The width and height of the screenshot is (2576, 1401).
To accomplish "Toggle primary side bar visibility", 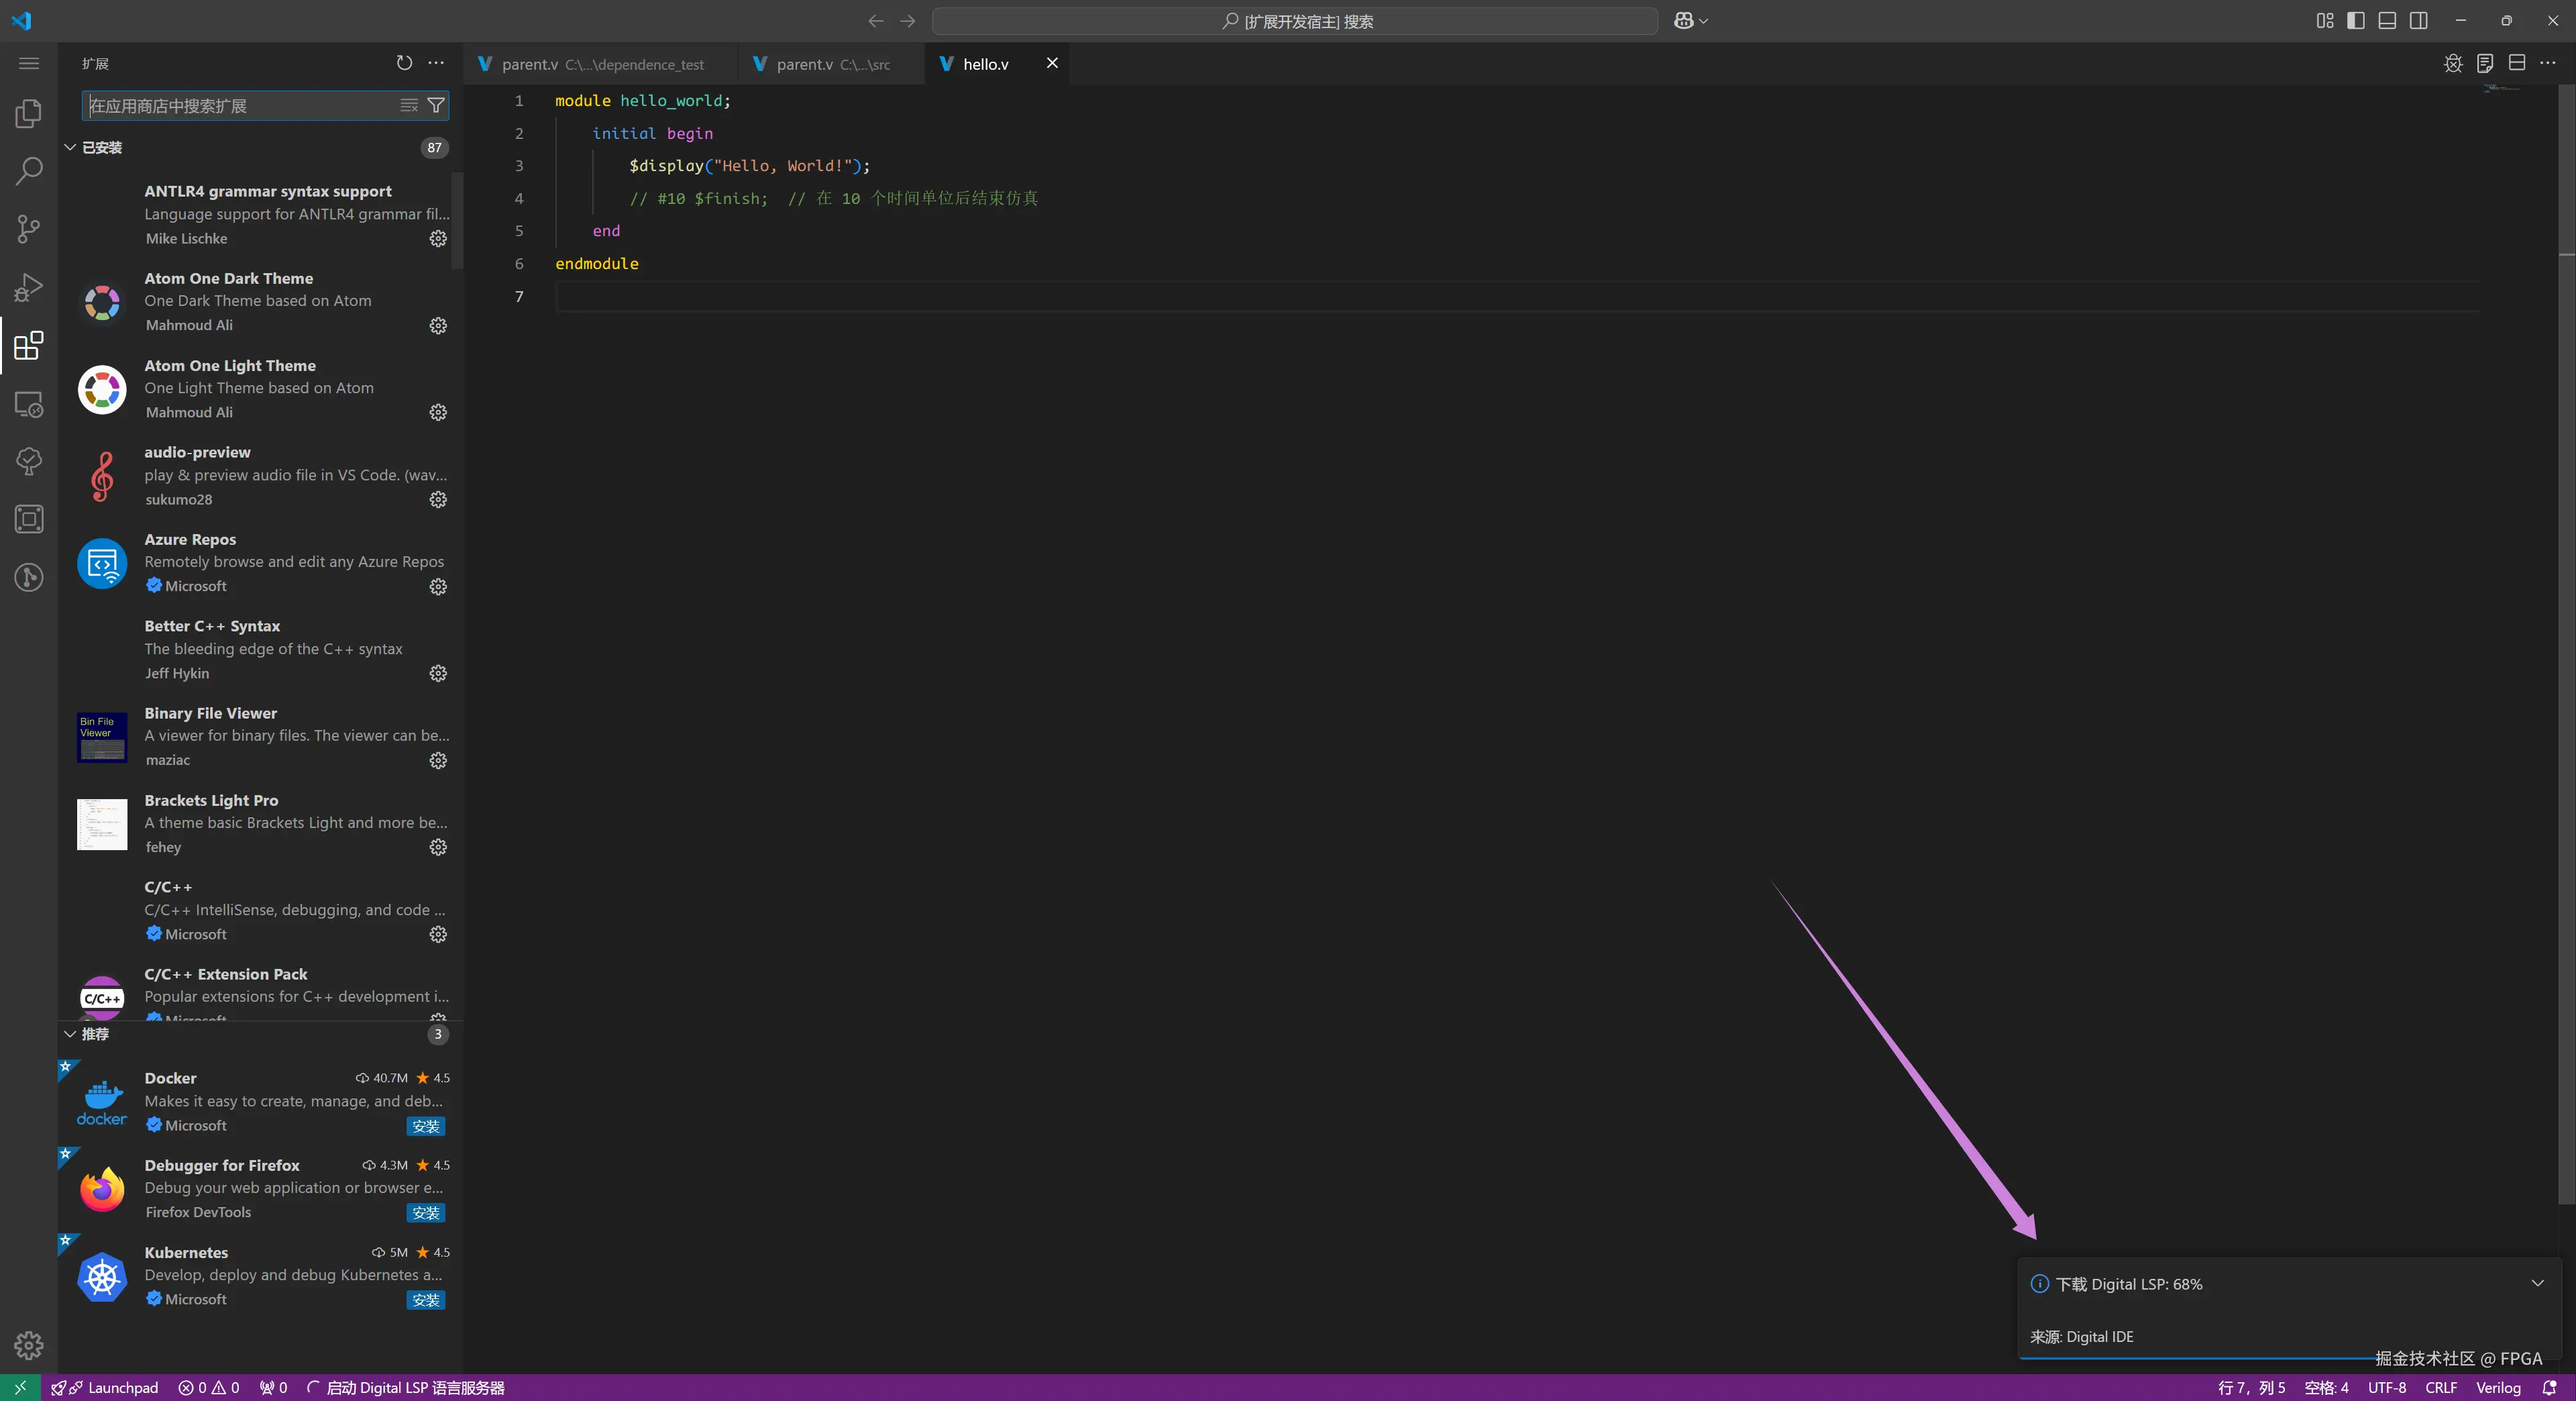I will 2356,21.
